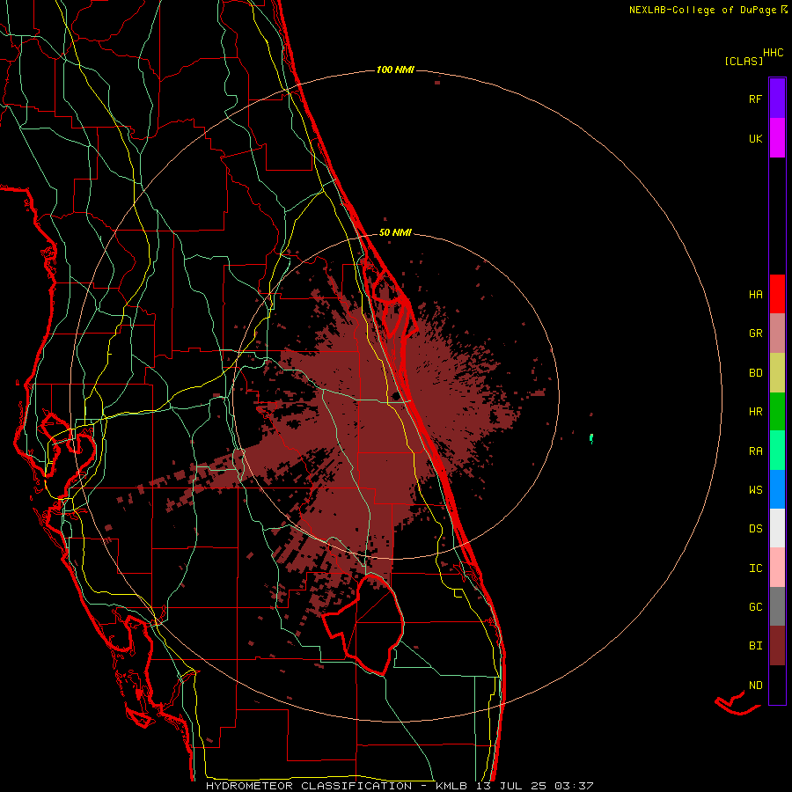The width and height of the screenshot is (792, 792).
Task: Click the "50 NMI" range ring label
Action: click(x=395, y=232)
